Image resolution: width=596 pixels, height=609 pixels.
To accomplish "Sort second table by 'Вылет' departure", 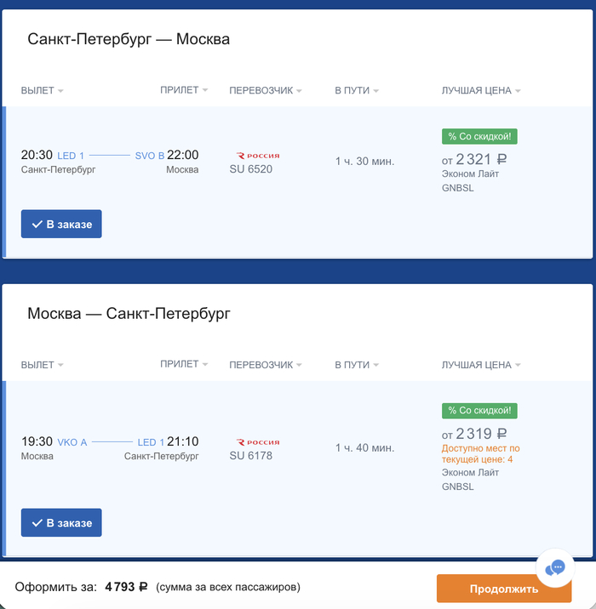I will click(43, 365).
